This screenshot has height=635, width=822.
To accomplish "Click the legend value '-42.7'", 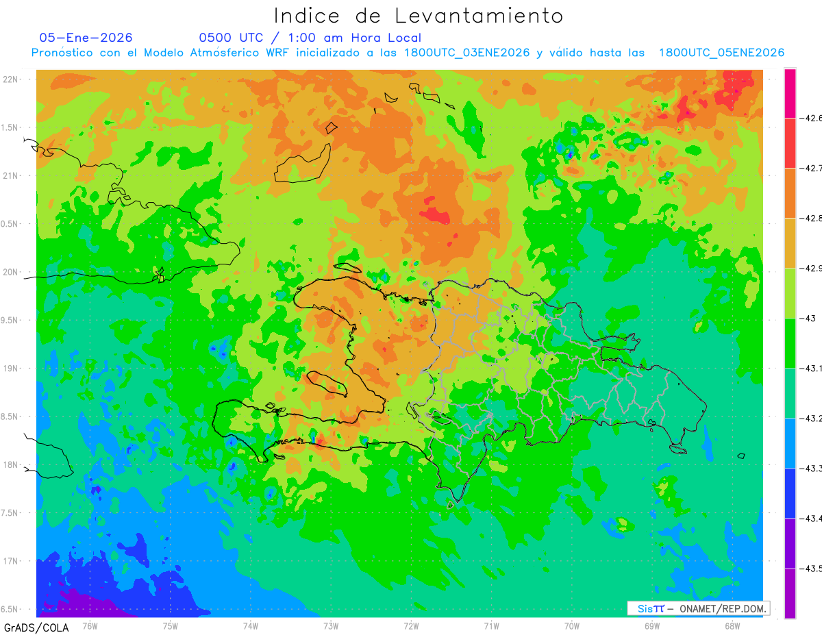I will click(811, 168).
